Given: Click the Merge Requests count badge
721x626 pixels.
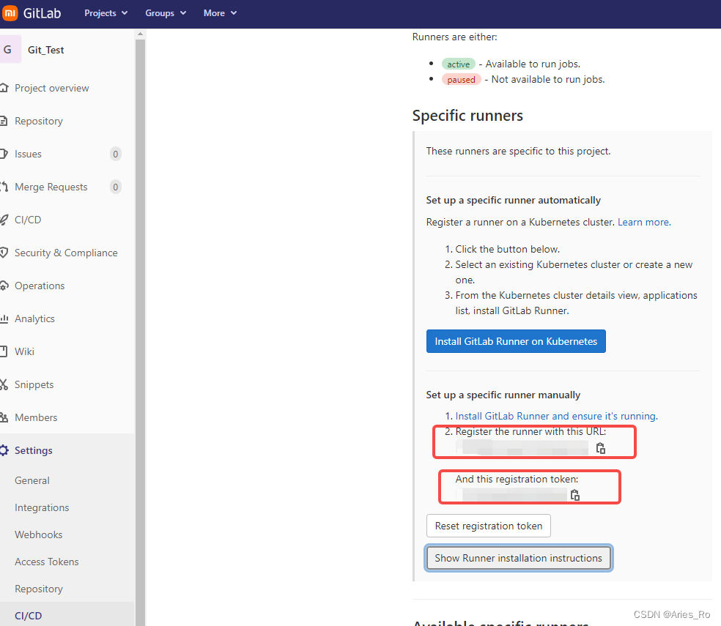Looking at the screenshot, I should [116, 187].
